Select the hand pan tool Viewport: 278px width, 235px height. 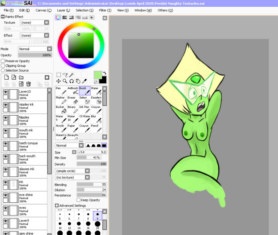click(78, 81)
